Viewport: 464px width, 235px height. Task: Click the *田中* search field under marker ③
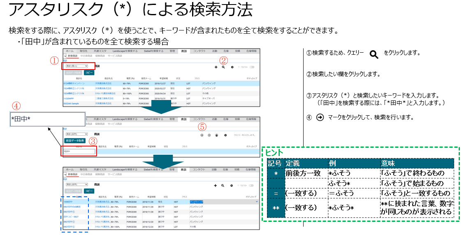[79, 151]
